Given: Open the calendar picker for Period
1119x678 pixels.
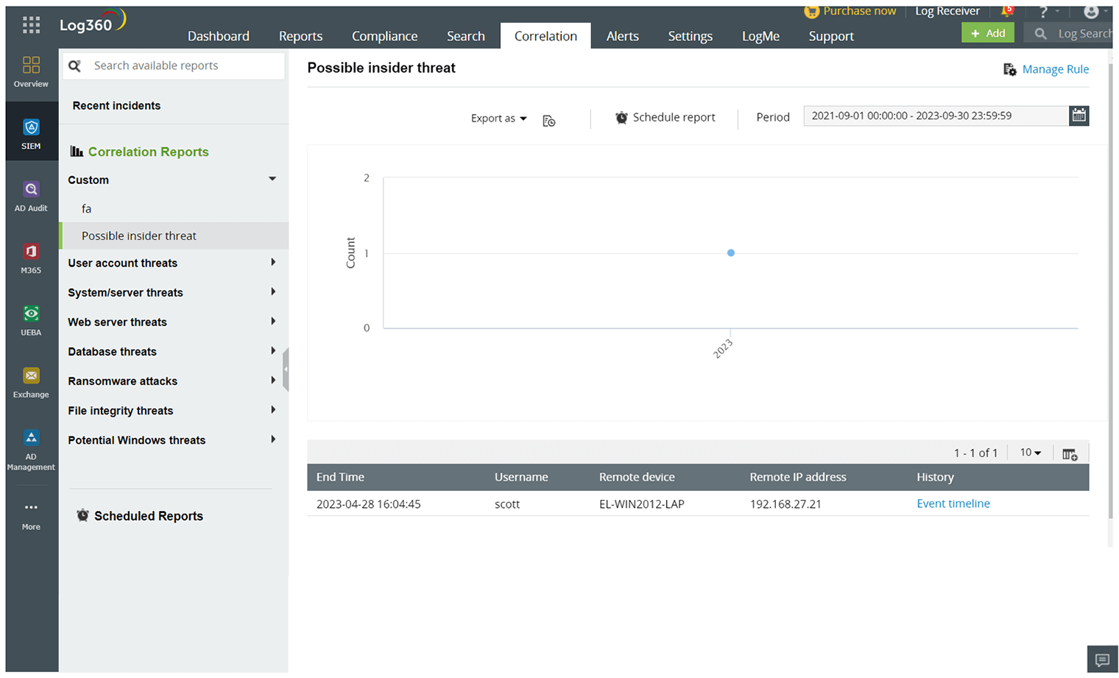Looking at the screenshot, I should (1079, 116).
